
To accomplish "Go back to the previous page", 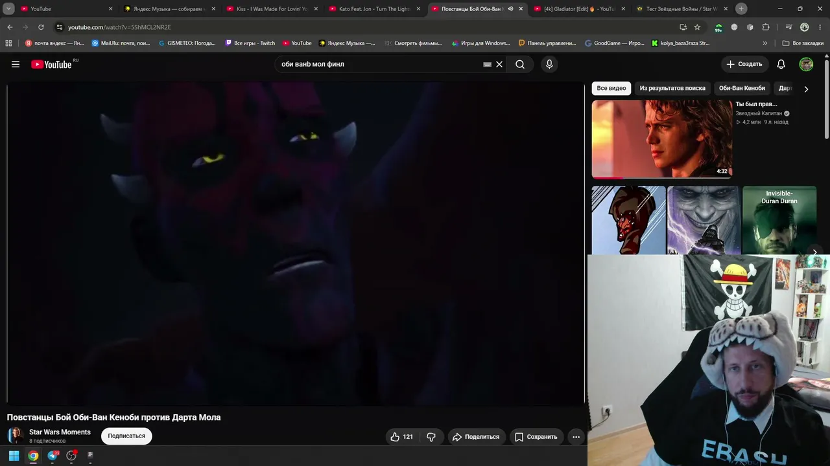I will pos(10,27).
